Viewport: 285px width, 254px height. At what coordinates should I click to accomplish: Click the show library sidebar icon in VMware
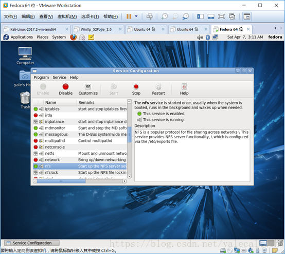(x=200, y=16)
